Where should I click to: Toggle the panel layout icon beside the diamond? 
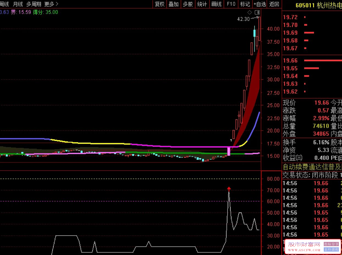click(x=257, y=12)
